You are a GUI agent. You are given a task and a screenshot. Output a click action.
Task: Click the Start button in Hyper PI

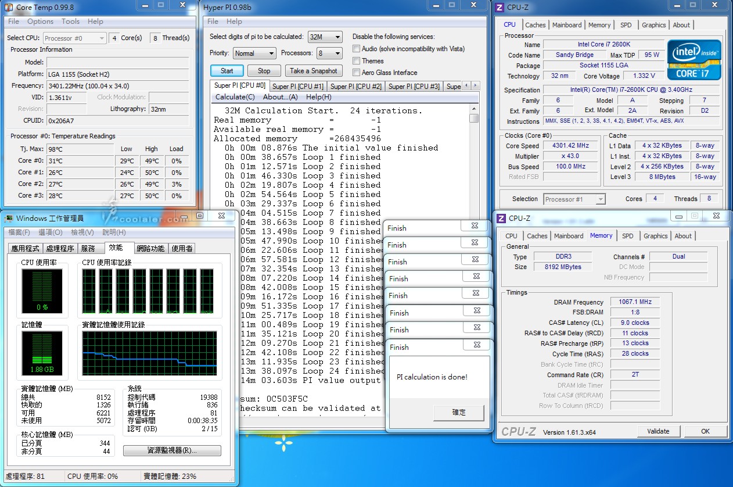[x=227, y=71]
